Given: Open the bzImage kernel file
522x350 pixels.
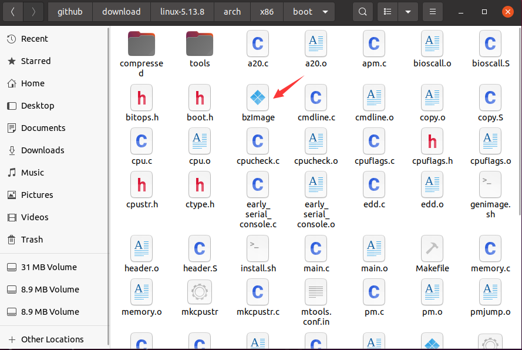Looking at the screenshot, I should click(257, 98).
